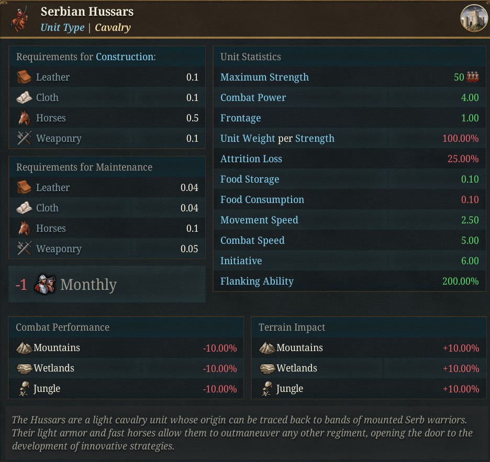Image resolution: width=490 pixels, height=462 pixels.
Task: Click the Cavalry classification link
Action: [x=113, y=27]
